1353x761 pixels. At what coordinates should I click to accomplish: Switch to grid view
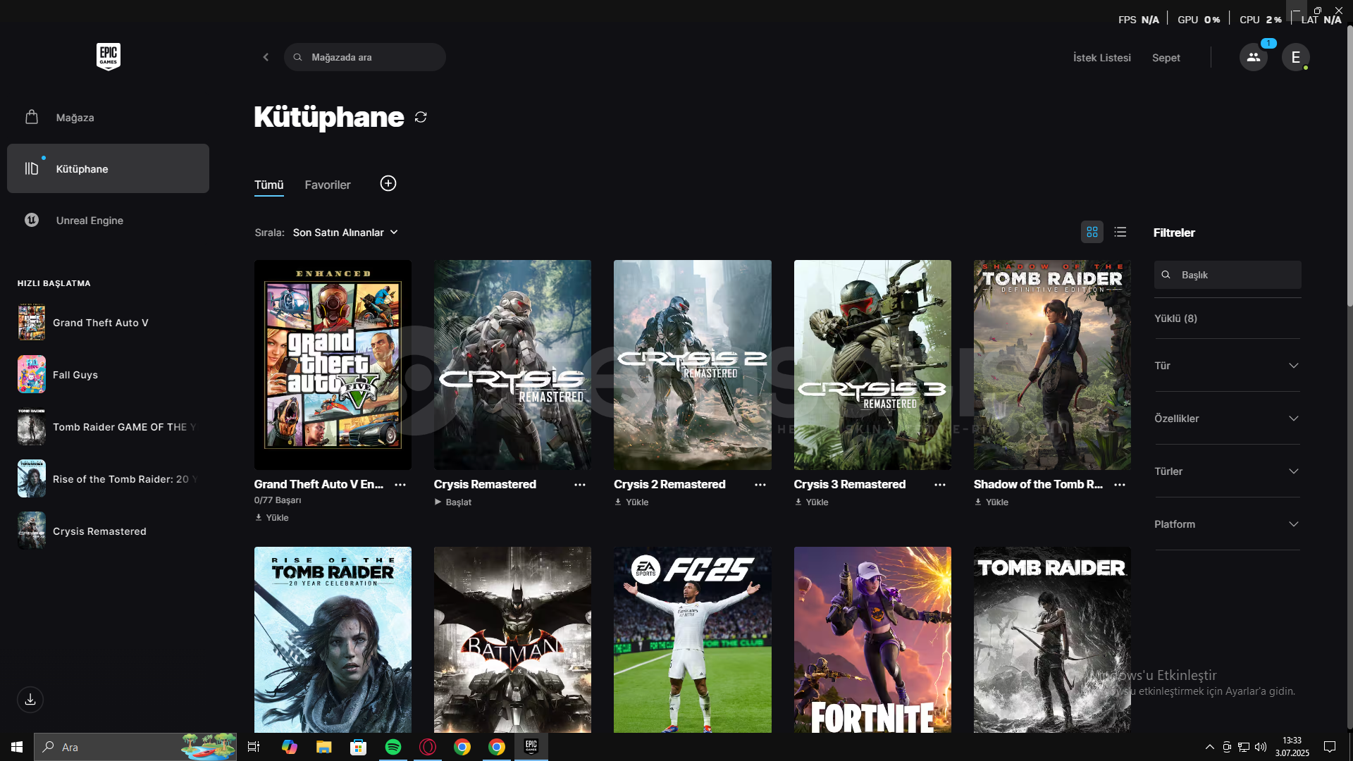pyautogui.click(x=1092, y=232)
